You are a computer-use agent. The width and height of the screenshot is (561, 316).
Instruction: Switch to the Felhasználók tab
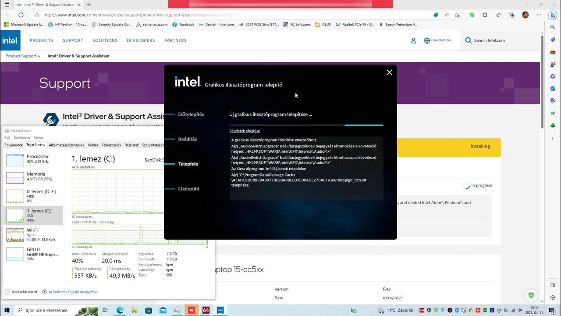pos(111,145)
